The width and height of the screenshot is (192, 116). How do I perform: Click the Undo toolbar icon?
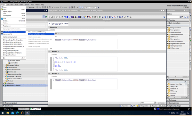point(30,7)
